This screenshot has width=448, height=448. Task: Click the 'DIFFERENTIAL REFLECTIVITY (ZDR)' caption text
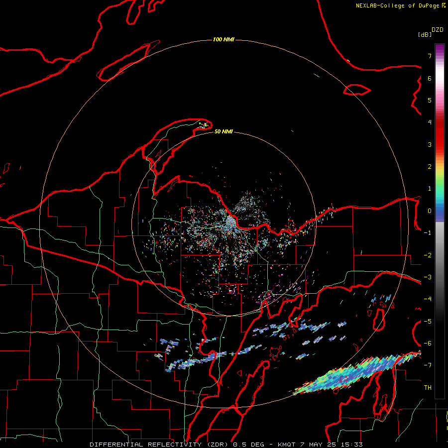click(x=160, y=445)
